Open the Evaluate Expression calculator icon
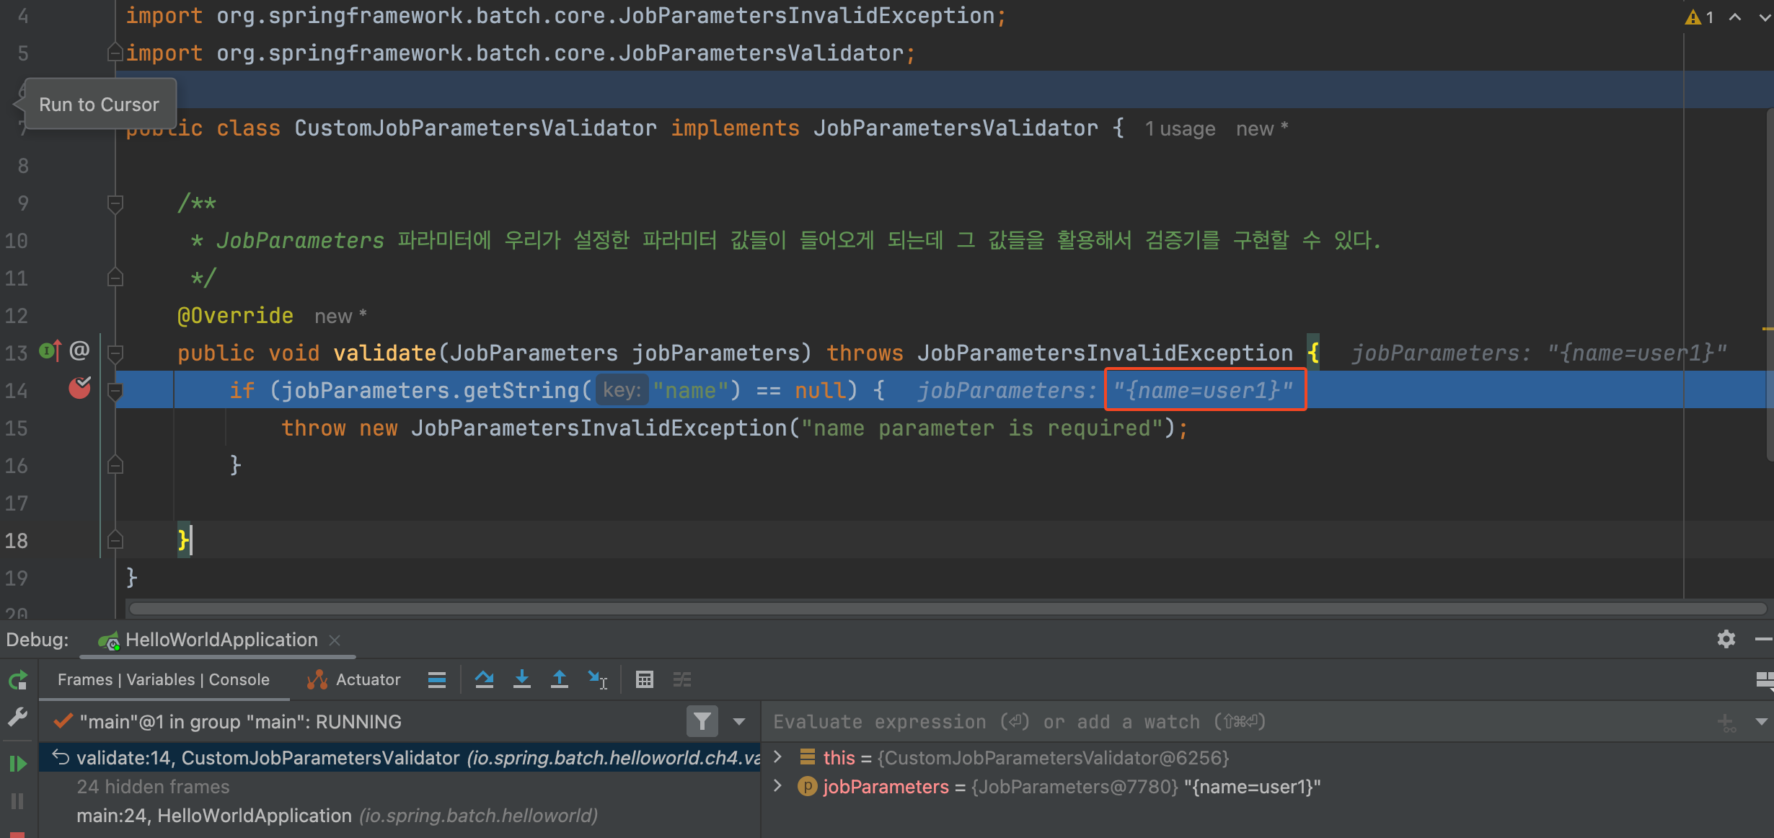 tap(644, 679)
